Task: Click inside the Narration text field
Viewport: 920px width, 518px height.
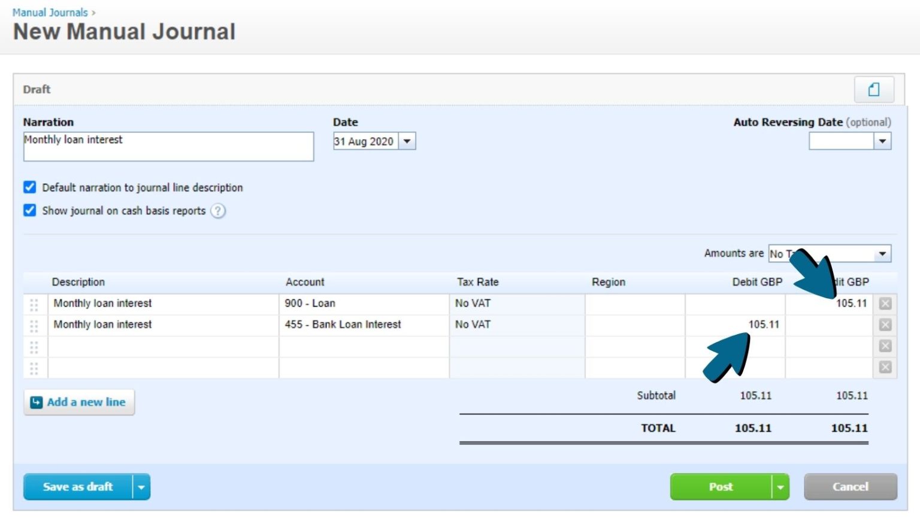Action: [168, 146]
